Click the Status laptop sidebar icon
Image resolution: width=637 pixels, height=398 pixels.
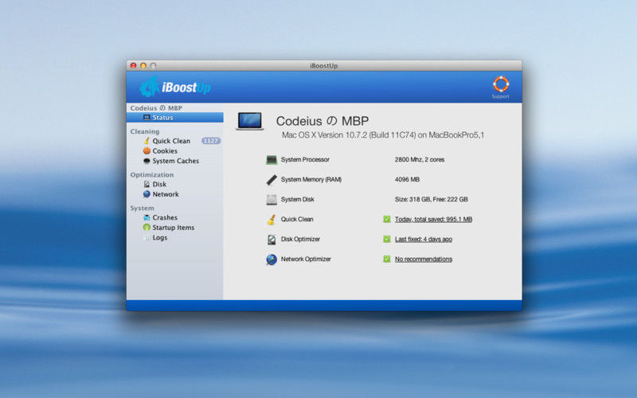(147, 117)
